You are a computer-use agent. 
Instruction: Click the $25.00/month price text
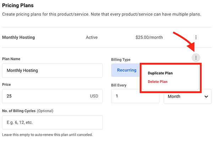(x=149, y=37)
